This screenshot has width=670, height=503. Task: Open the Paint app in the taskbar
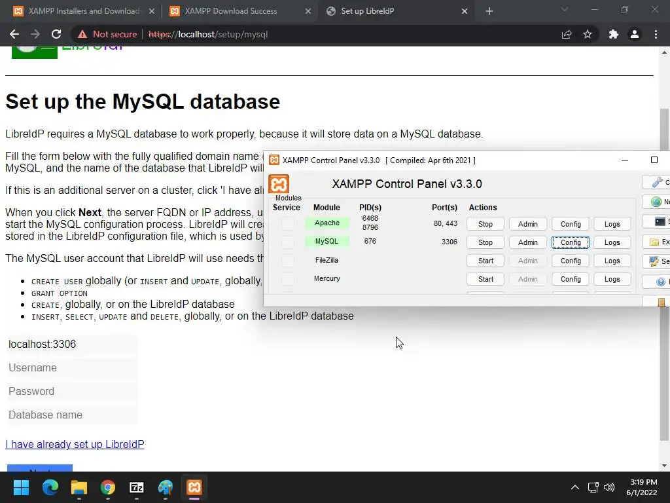[166, 487]
